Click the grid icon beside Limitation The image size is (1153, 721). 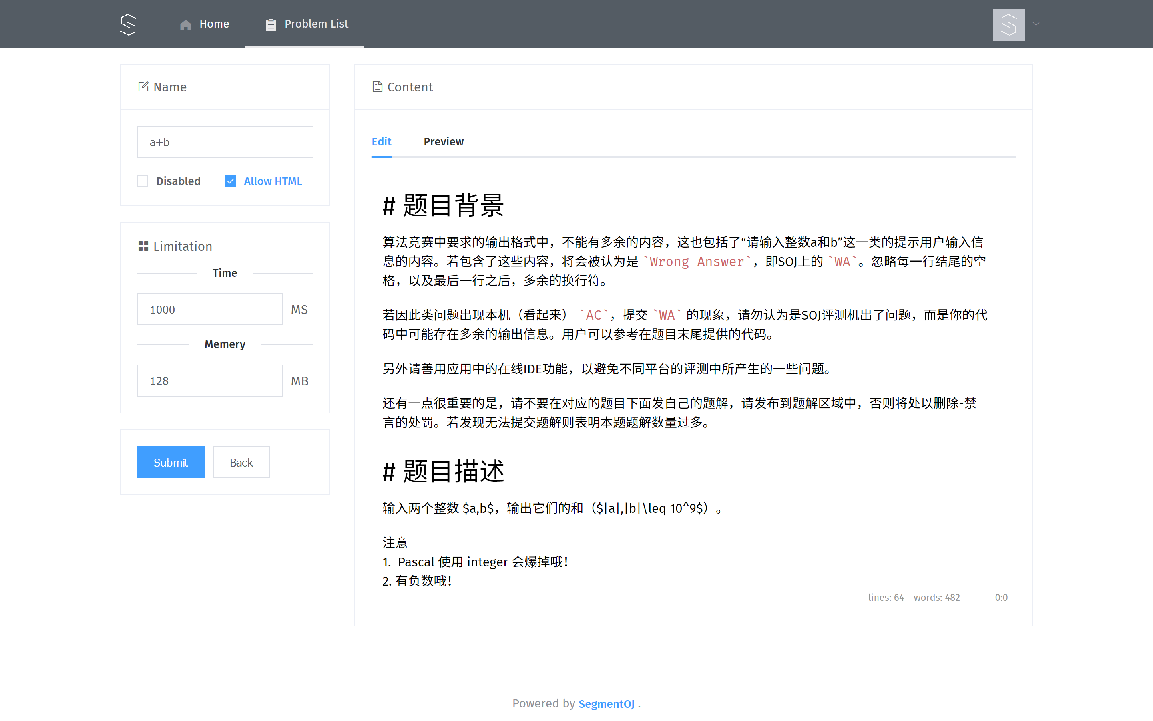tap(143, 246)
